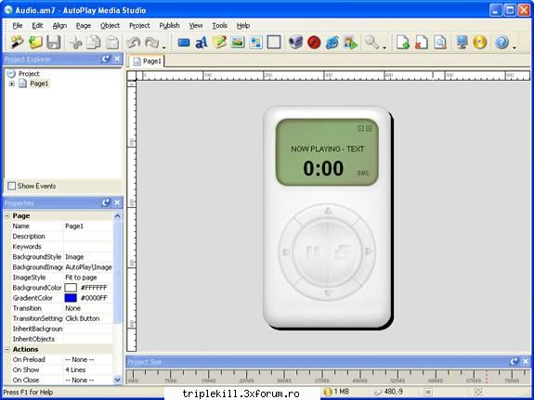Image resolution: width=534 pixels, height=400 pixels.
Task: Insert a new Label text object
Action: click(x=202, y=43)
